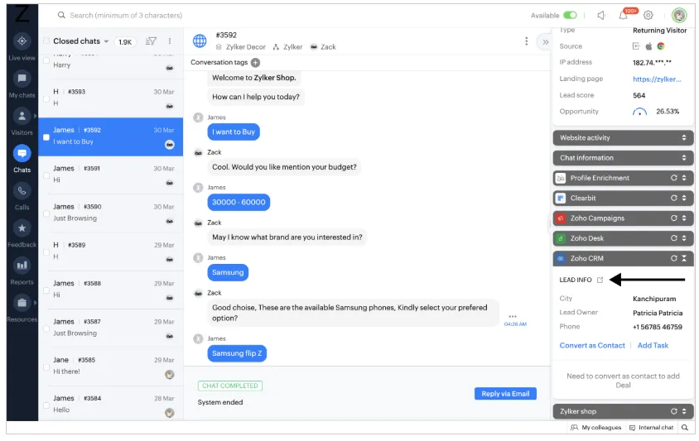Open Internal chat tab
The height and width of the screenshot is (441, 699).
651,428
